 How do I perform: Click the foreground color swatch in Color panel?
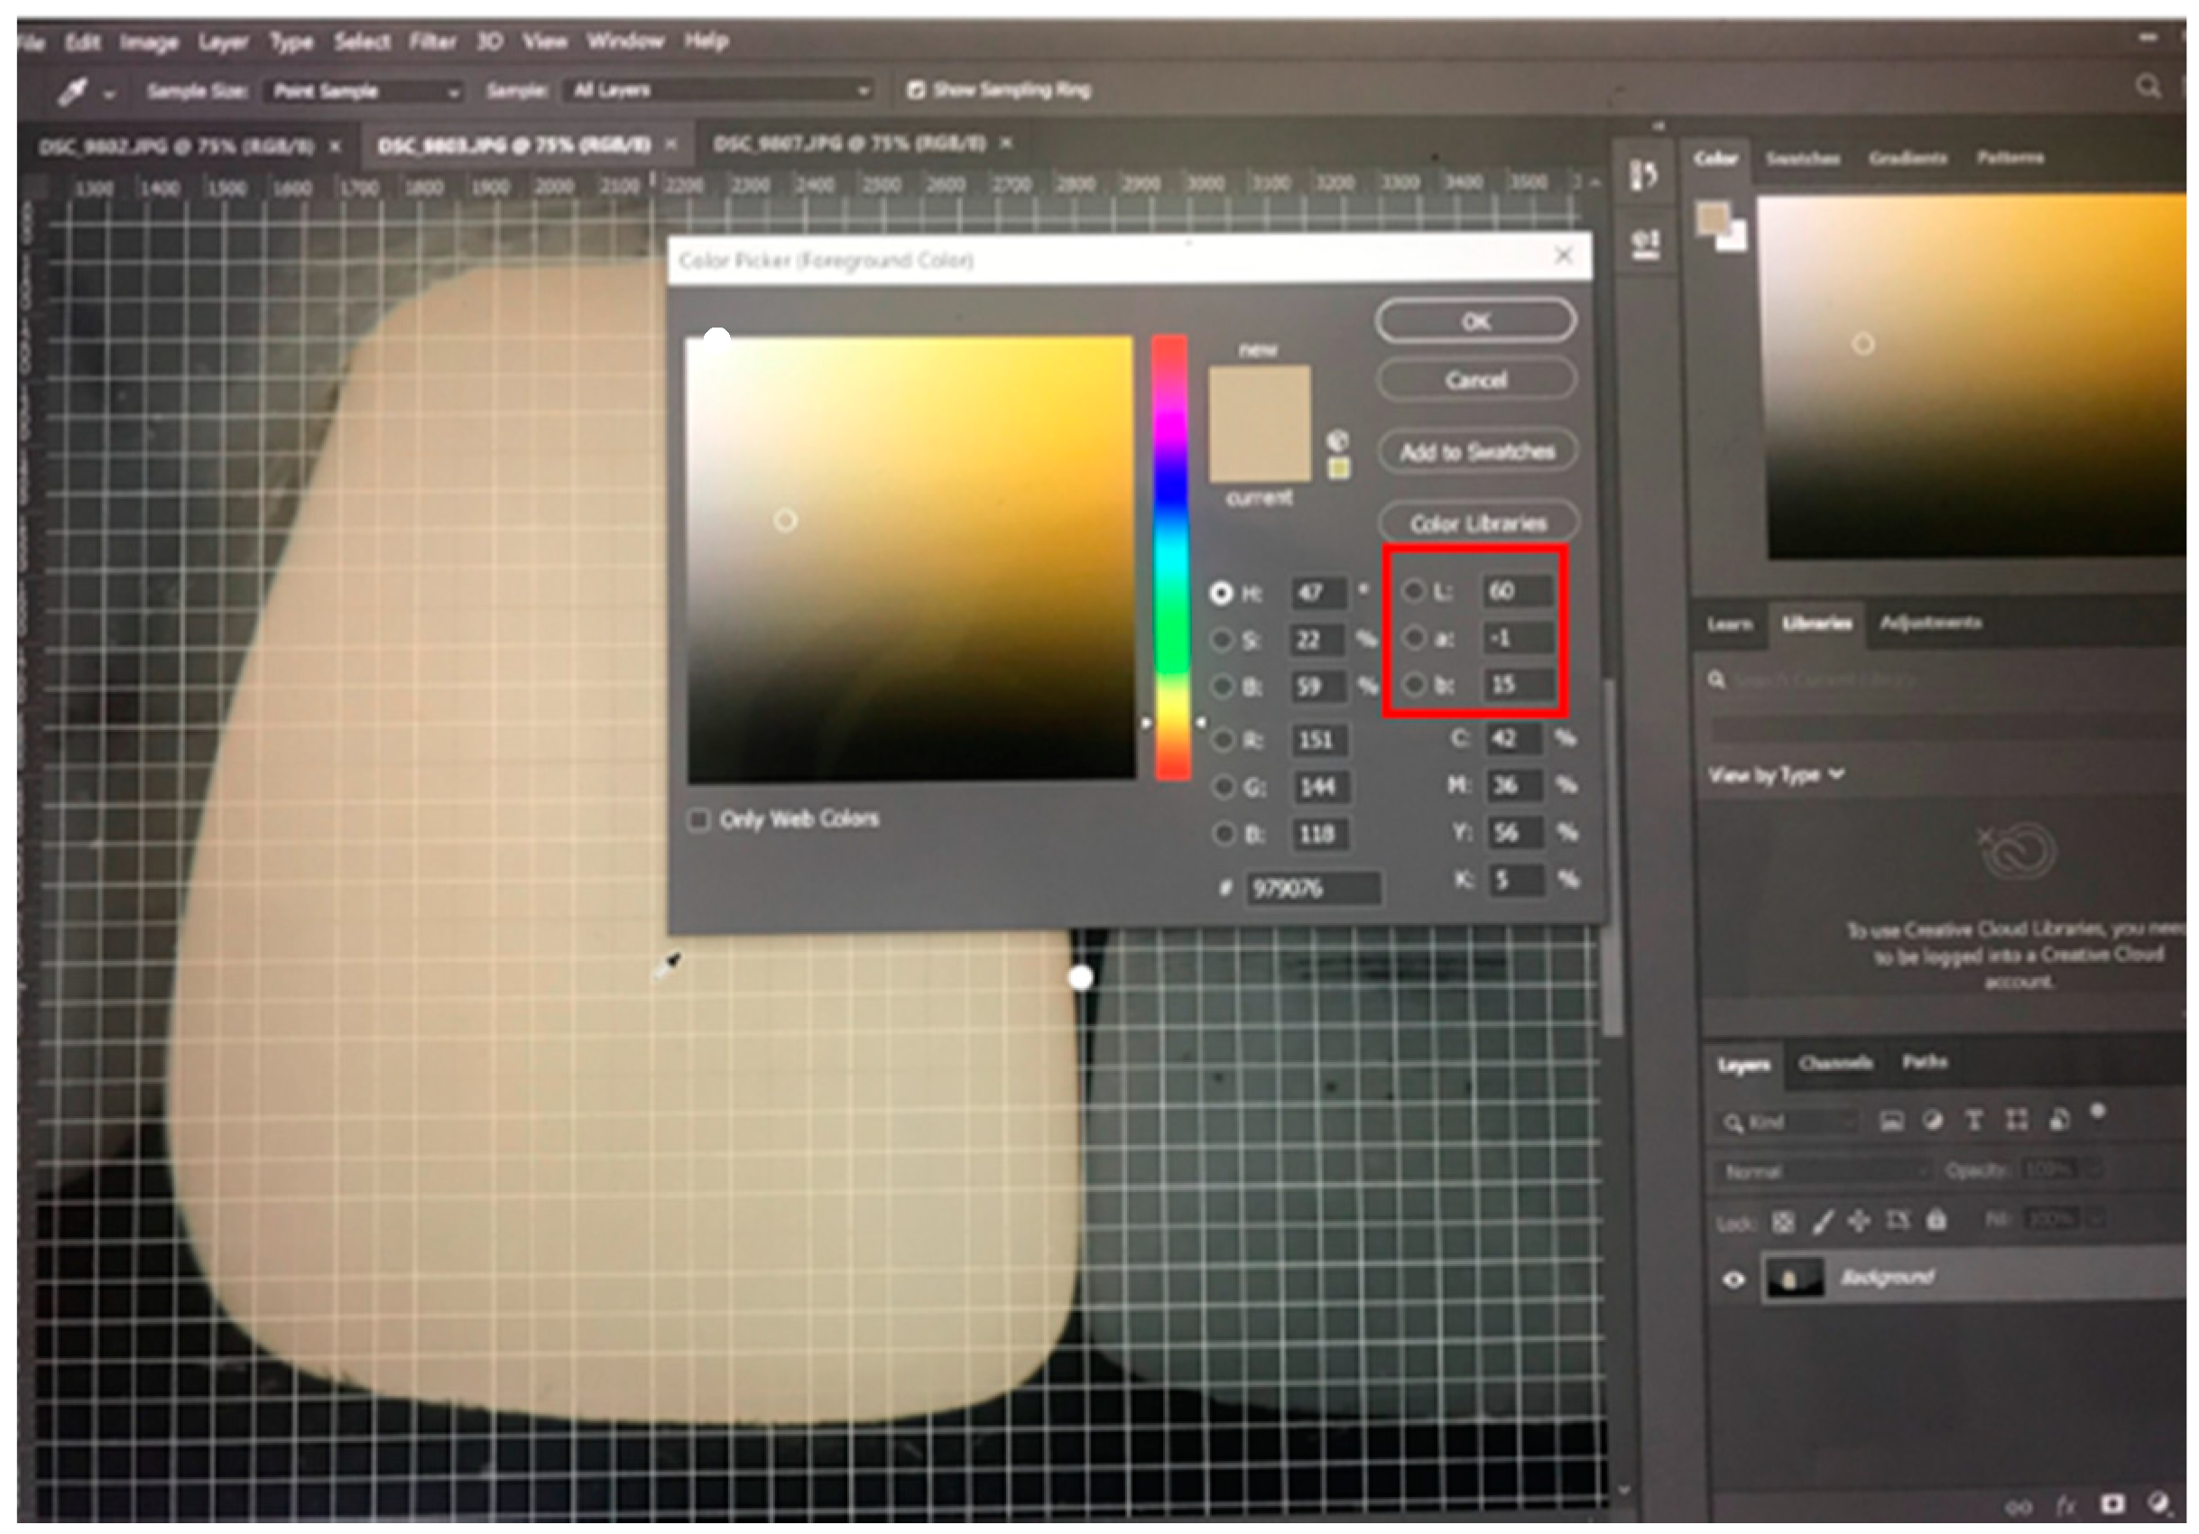click(1713, 218)
